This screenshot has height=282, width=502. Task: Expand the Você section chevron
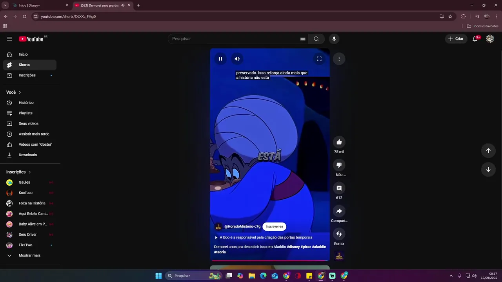click(20, 92)
